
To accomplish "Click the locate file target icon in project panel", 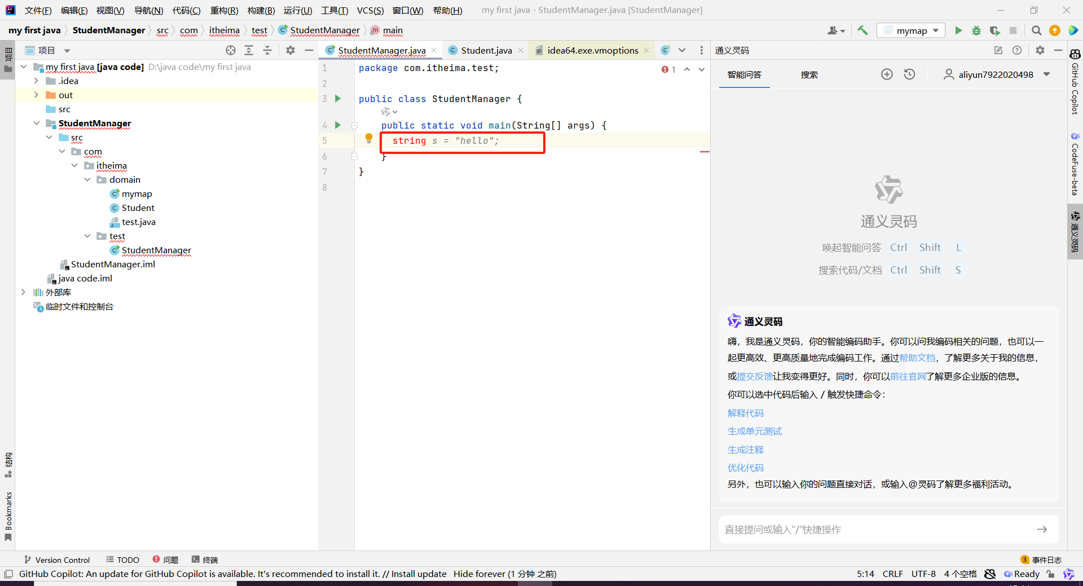I will coord(230,50).
